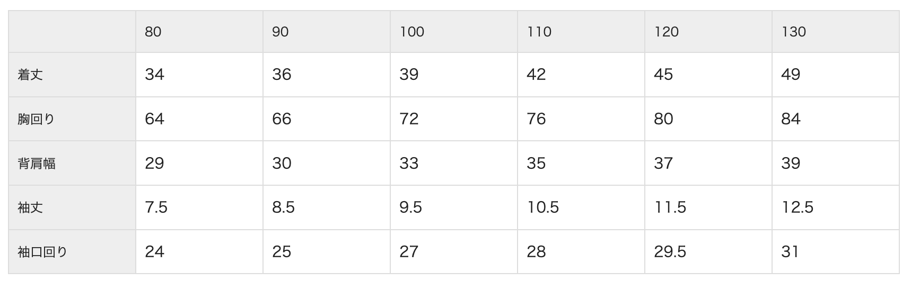Select the 袖丈 value 11.5 cell
The height and width of the screenshot is (290, 911).
pyautogui.click(x=670, y=207)
